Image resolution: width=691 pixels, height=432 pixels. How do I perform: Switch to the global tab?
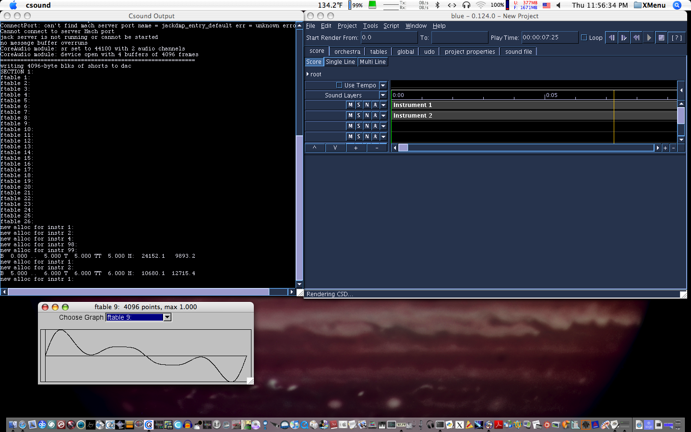pyautogui.click(x=405, y=51)
